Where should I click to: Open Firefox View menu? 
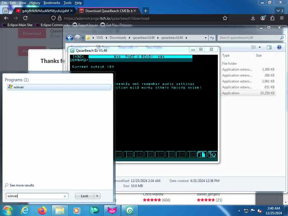pyautogui.click(x=22, y=3)
